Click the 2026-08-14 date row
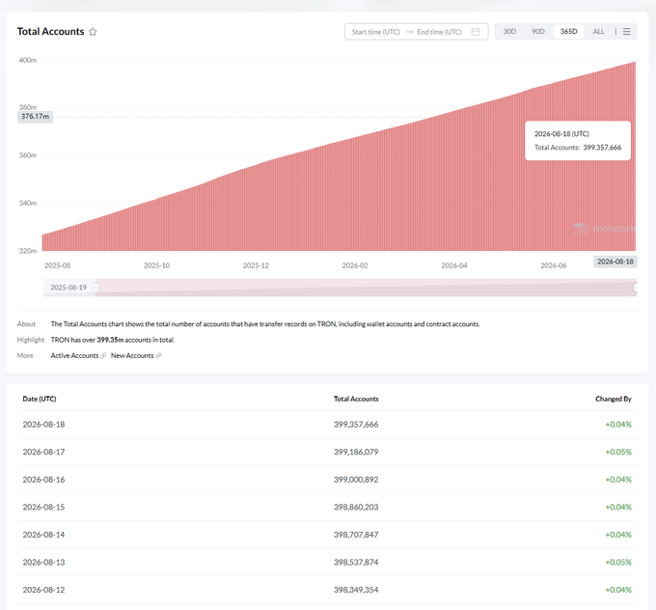656x610 pixels. 327,535
